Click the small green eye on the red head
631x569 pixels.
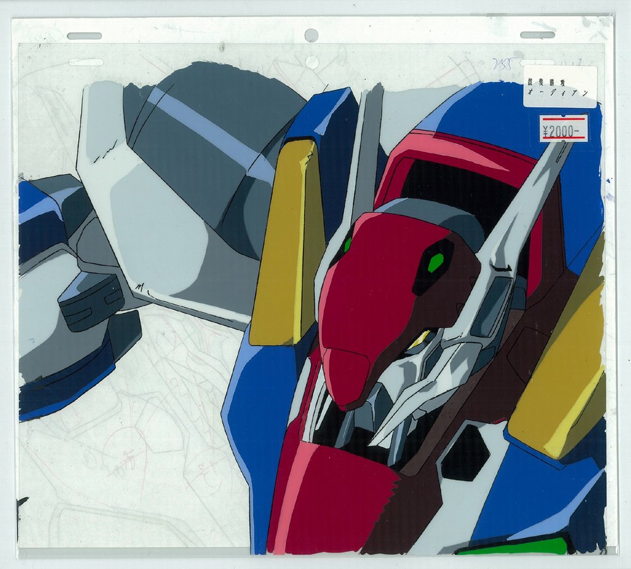click(x=347, y=244)
